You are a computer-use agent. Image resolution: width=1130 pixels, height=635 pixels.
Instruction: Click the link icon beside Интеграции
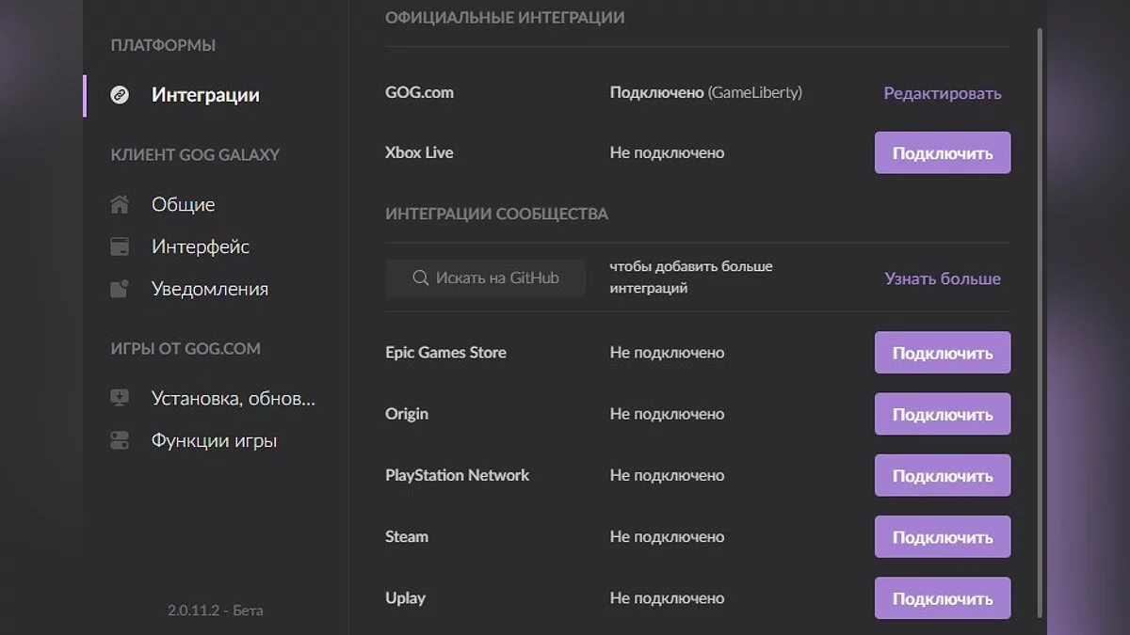point(120,95)
